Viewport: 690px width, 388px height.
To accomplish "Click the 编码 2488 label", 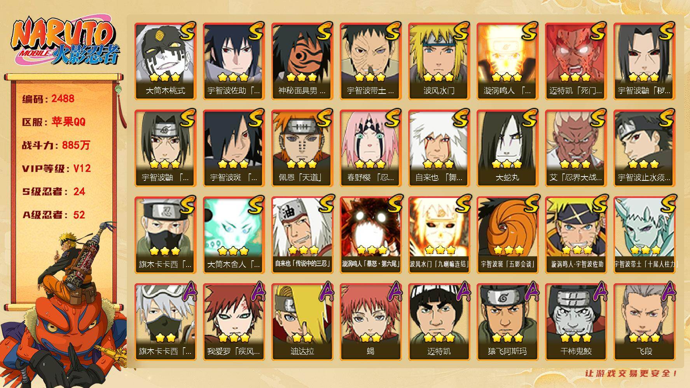I will (x=48, y=99).
